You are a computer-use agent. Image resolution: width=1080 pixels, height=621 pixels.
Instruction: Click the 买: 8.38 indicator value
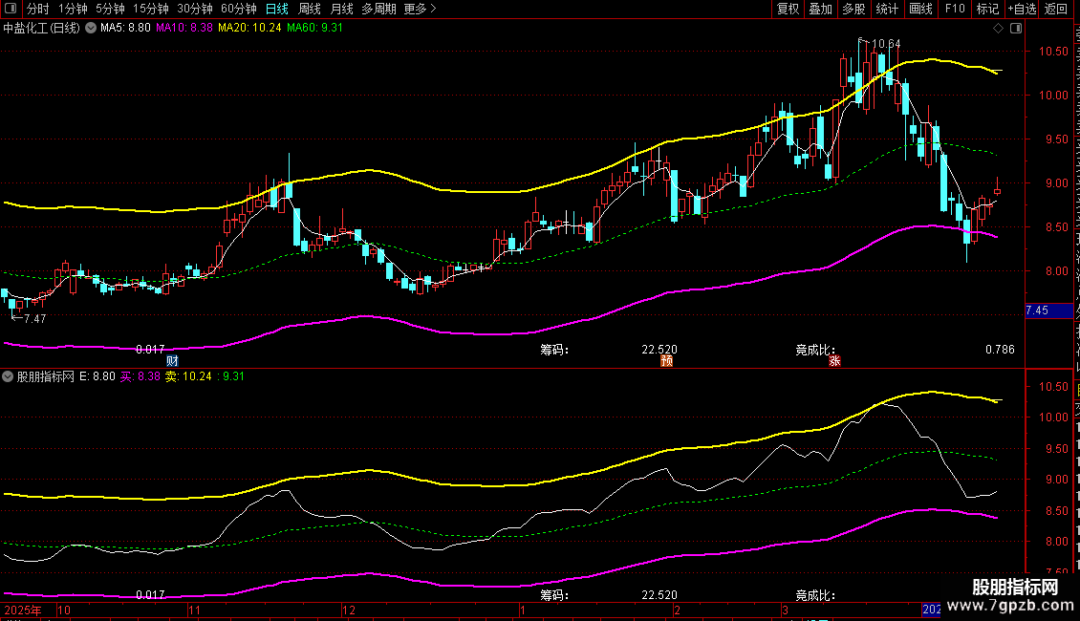click(140, 376)
